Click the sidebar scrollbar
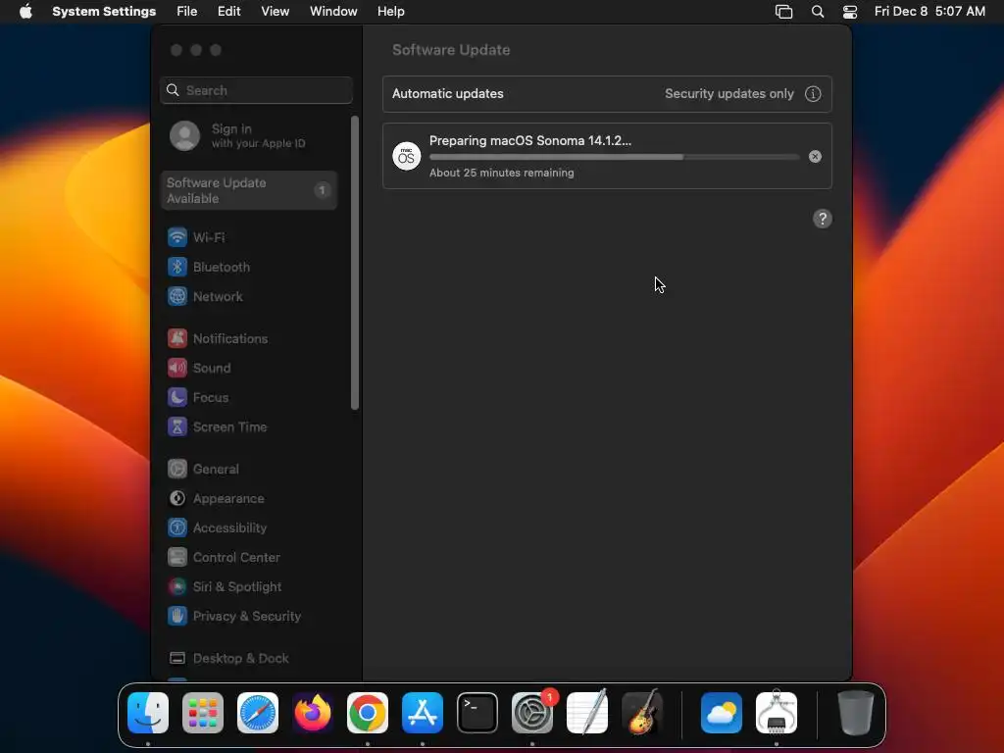The height and width of the screenshot is (753, 1004). pyautogui.click(x=355, y=263)
